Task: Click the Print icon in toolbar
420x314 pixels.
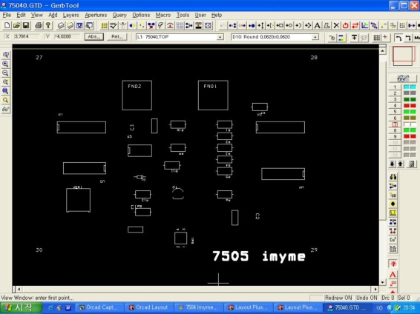Action: click(x=39, y=25)
